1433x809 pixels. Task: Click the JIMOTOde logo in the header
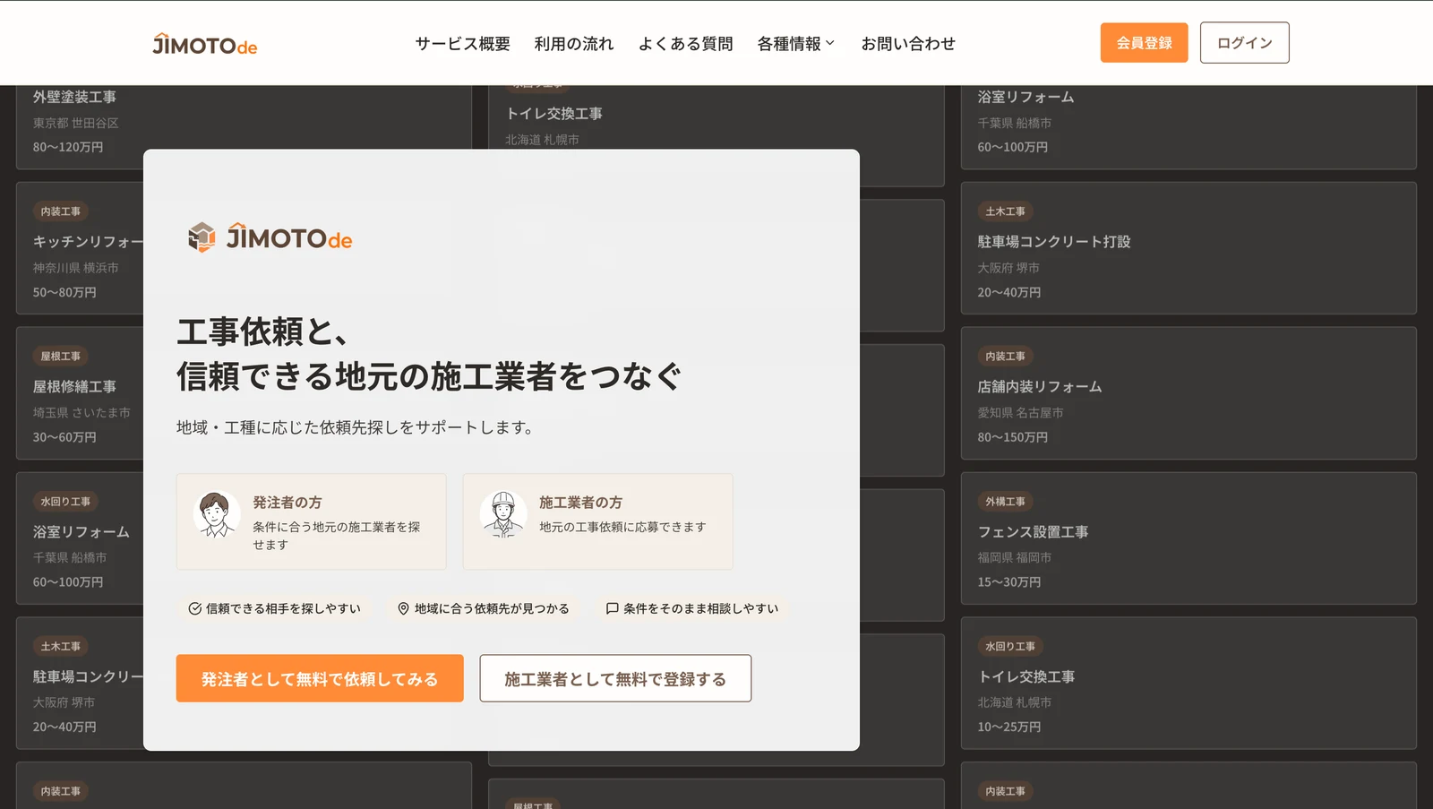point(205,44)
